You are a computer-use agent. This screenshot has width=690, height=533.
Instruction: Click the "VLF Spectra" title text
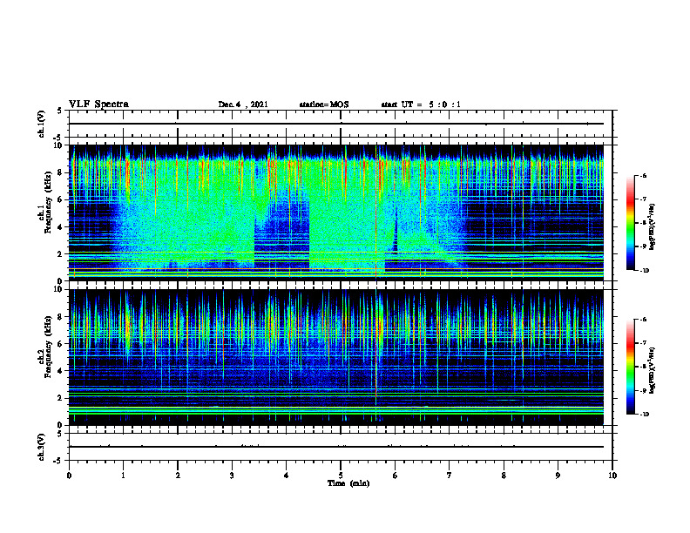point(98,105)
